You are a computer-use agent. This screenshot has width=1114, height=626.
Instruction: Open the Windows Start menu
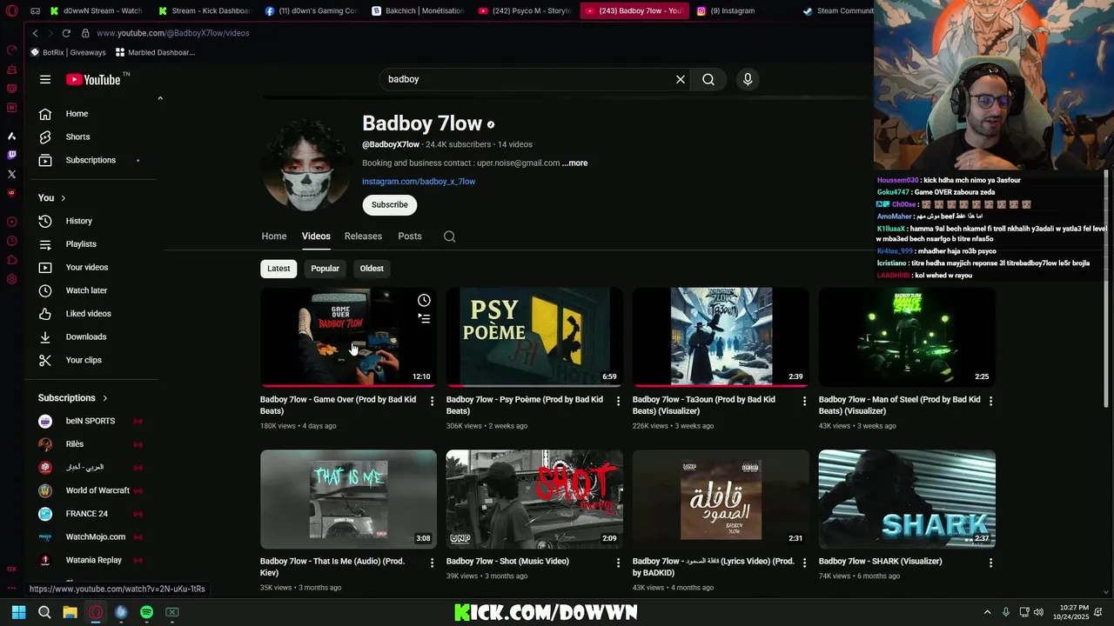[x=18, y=612]
